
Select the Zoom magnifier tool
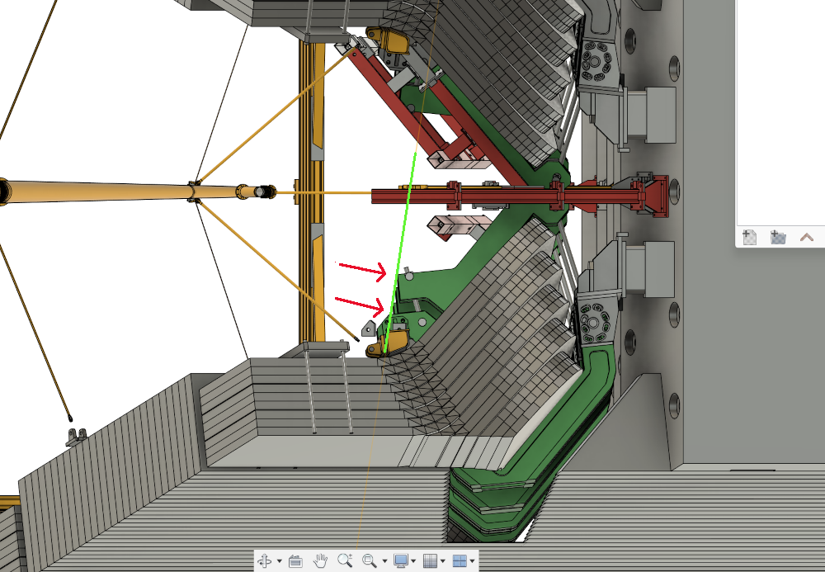tap(345, 561)
